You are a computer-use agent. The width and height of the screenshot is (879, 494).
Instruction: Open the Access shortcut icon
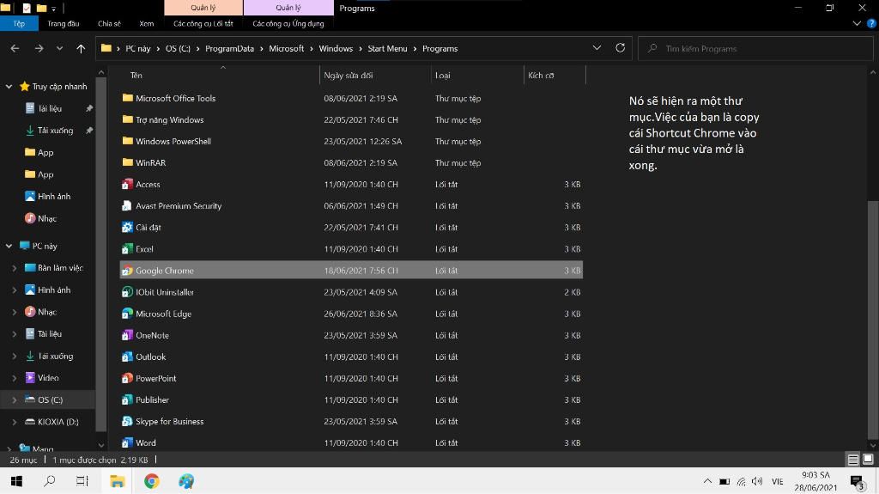127,184
